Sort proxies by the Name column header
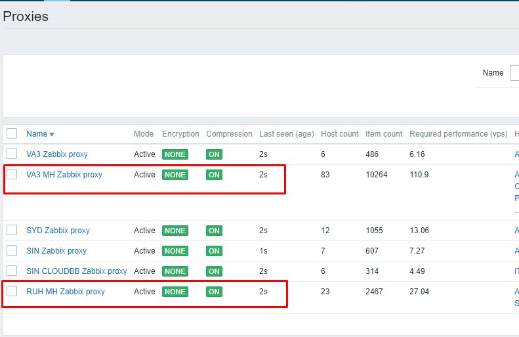Screen dimensions: 519x337 (37, 134)
